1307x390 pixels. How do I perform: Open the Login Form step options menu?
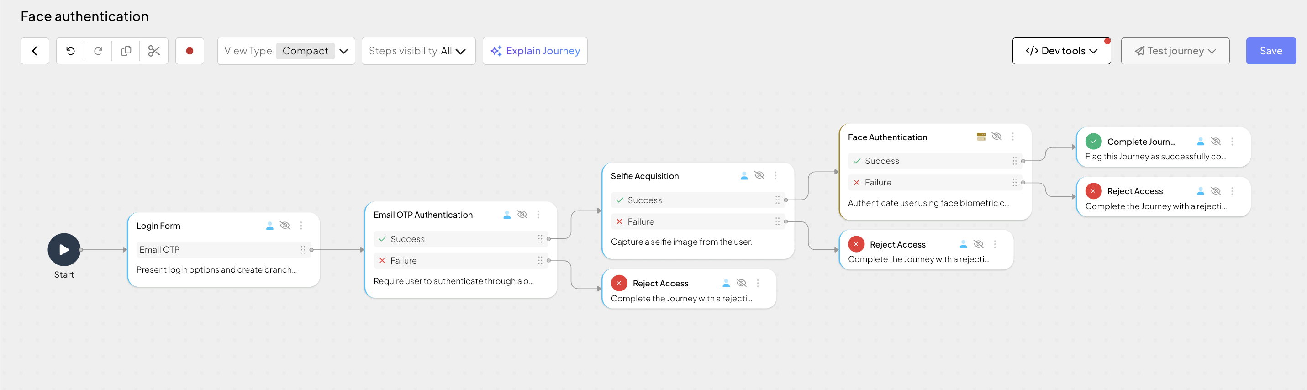301,225
